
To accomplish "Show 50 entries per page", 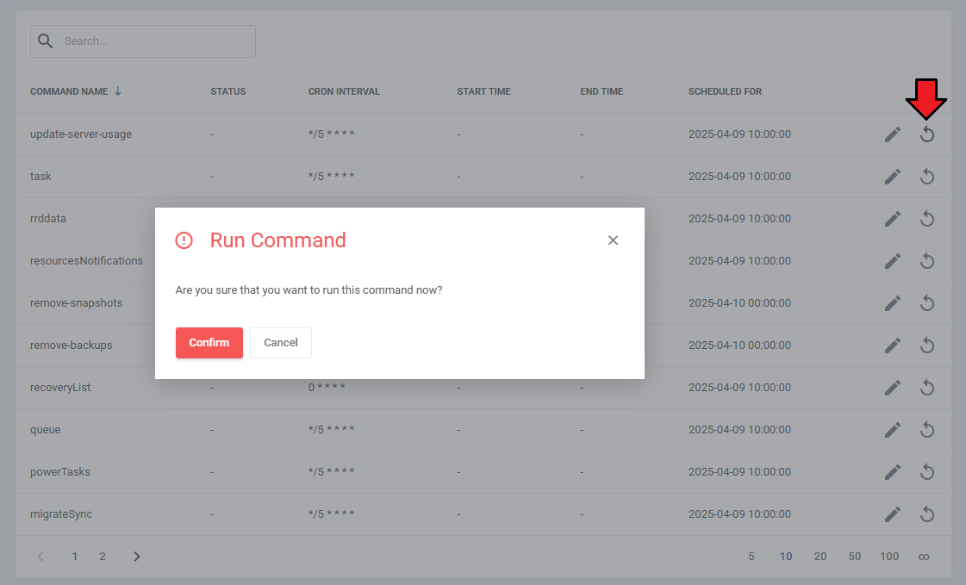I will click(855, 557).
